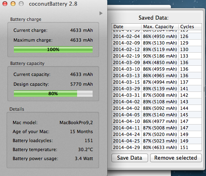Screen dimensions: 206x176
Task: Click the 15 Months age value
Action: [82, 131]
